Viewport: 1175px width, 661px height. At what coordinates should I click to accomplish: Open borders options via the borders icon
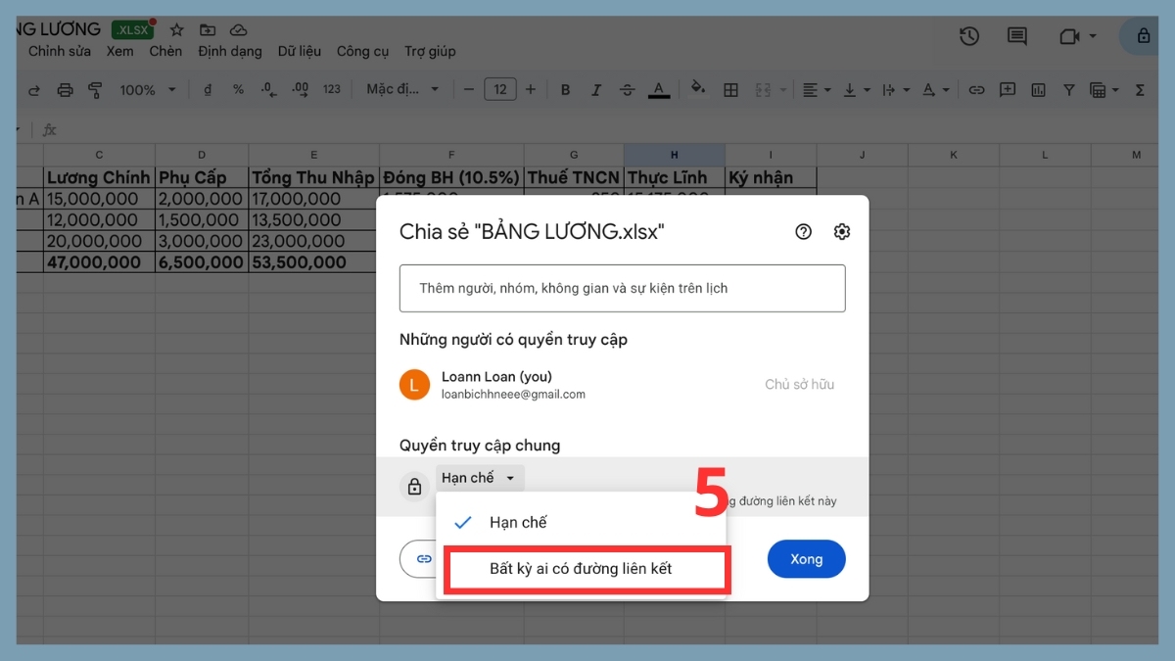(730, 89)
